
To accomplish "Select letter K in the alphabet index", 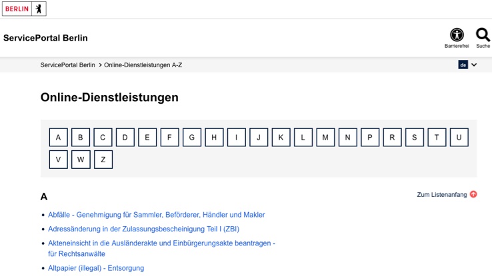I will 281,138.
